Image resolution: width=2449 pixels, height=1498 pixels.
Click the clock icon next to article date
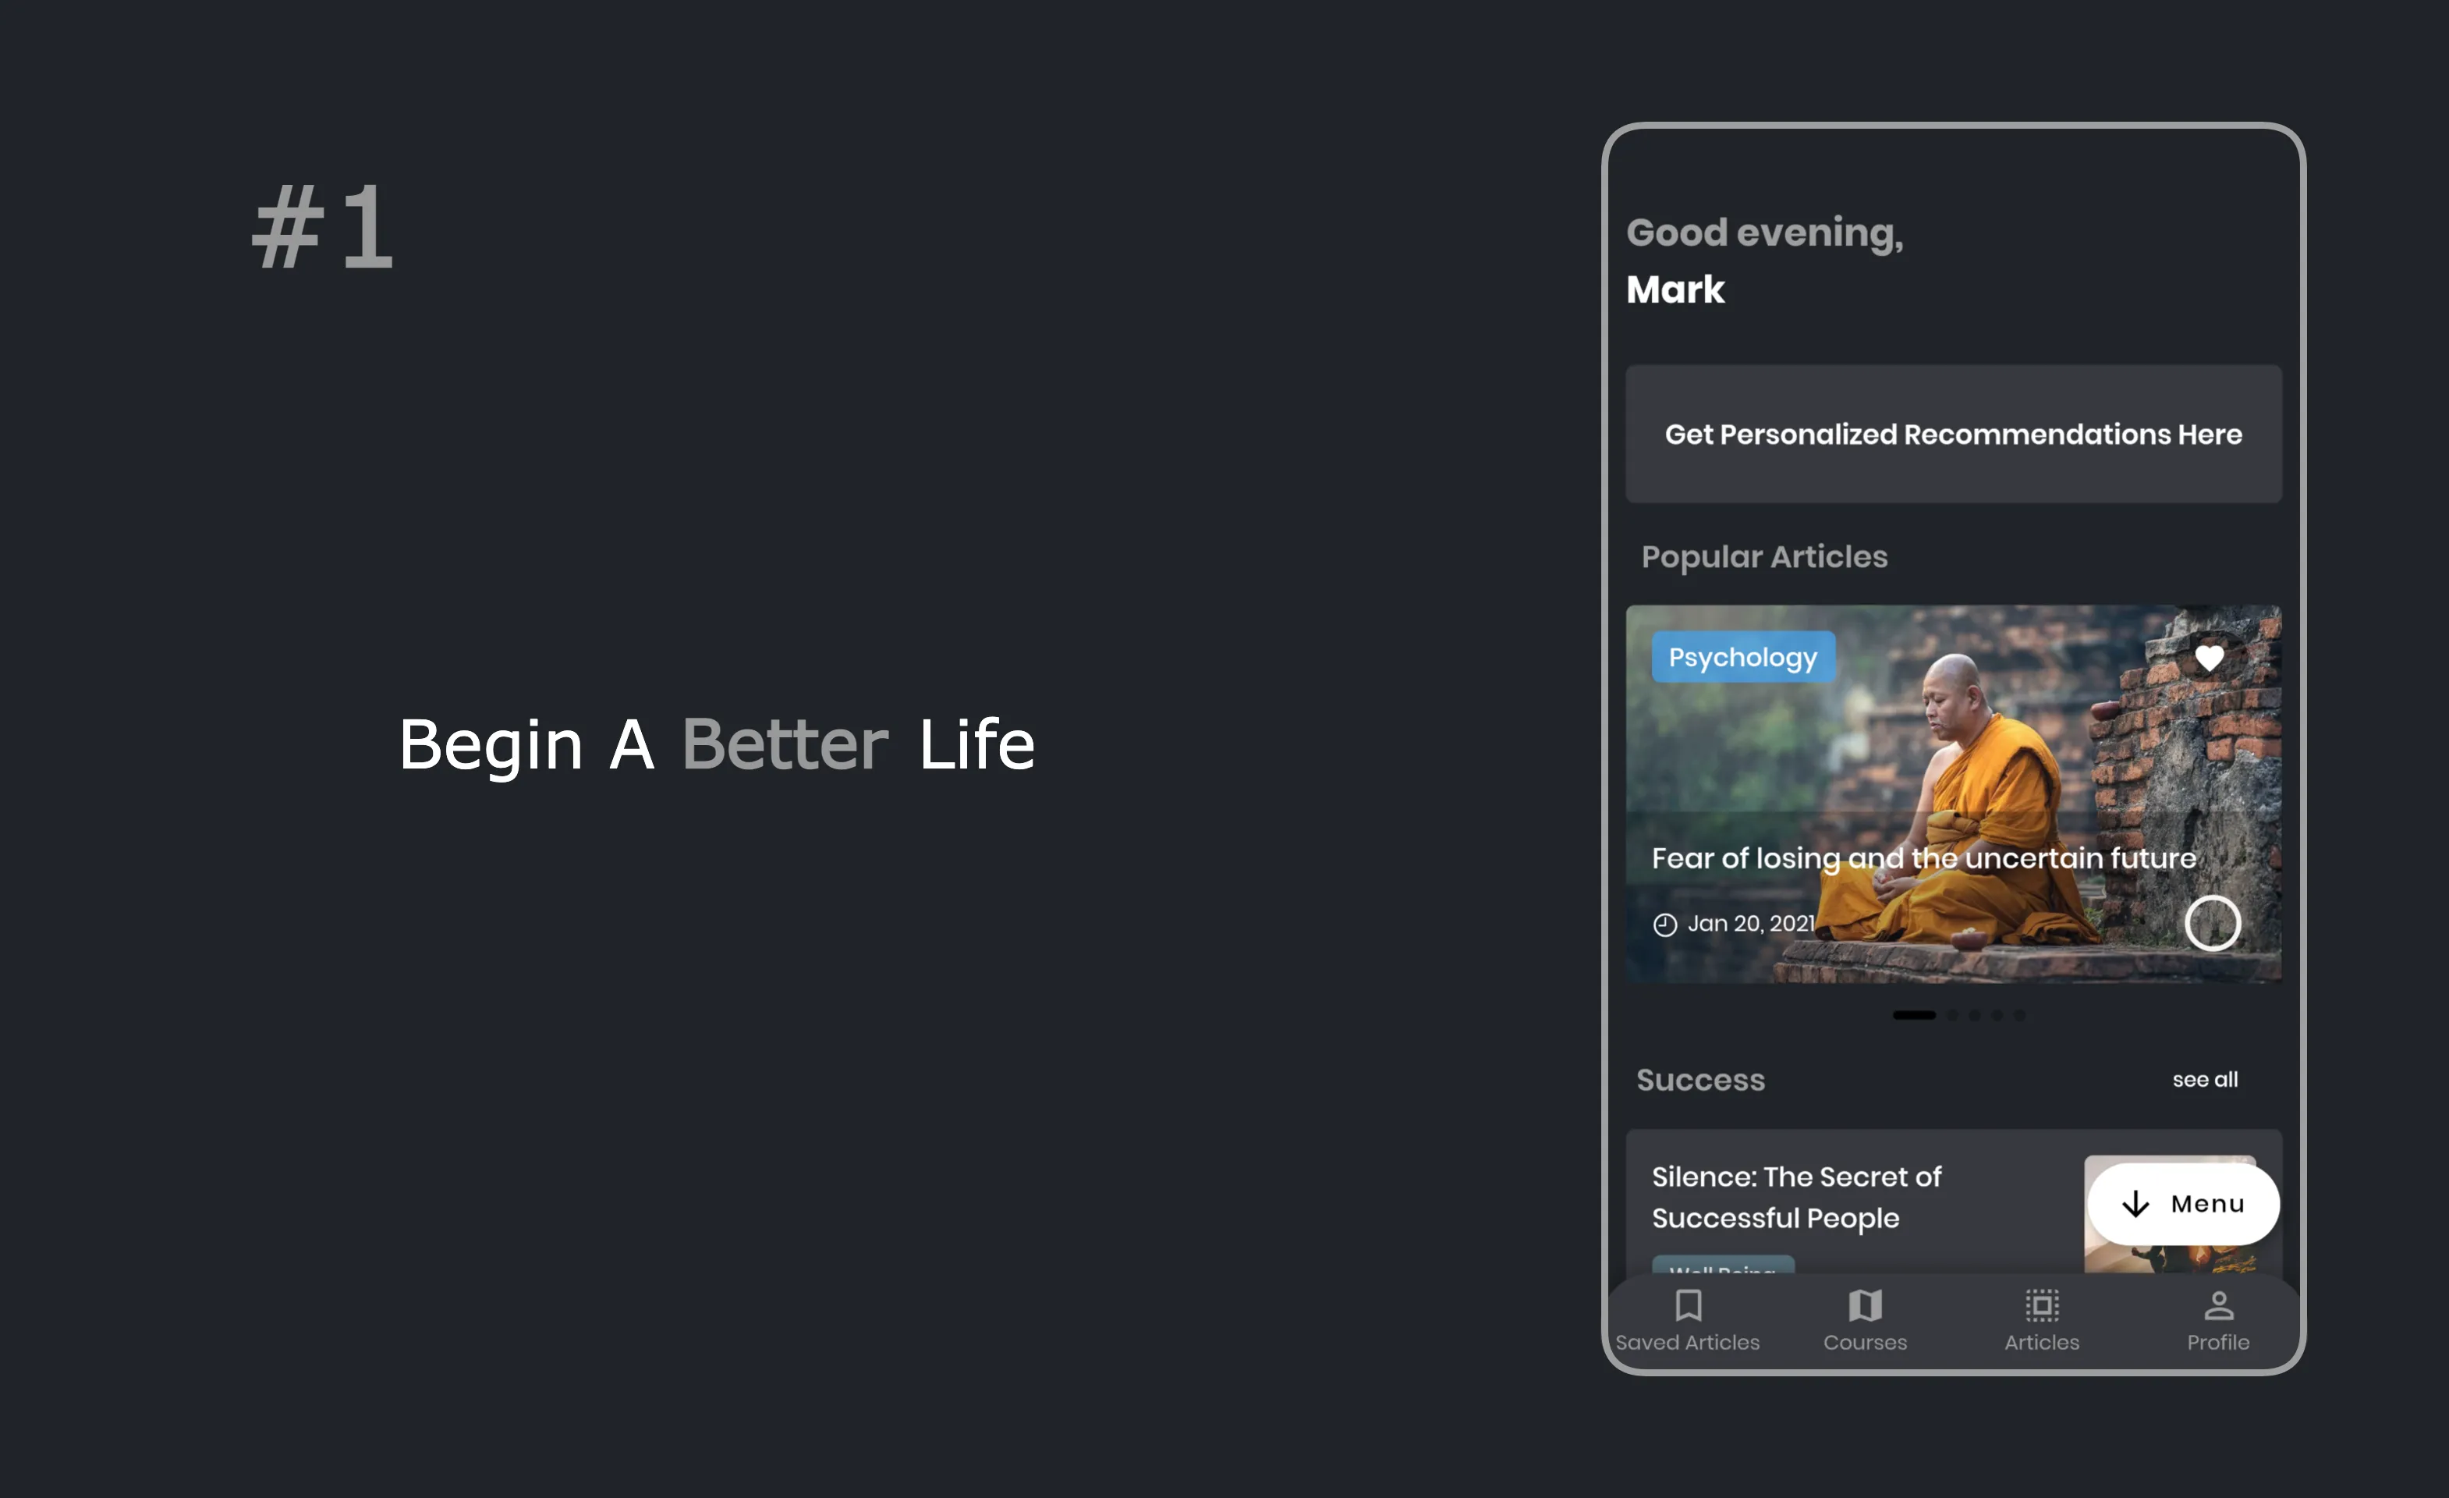pos(1662,922)
